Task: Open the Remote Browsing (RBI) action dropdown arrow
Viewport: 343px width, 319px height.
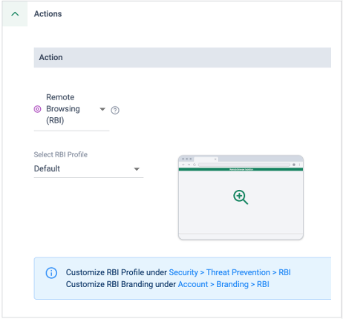Action: 102,109
